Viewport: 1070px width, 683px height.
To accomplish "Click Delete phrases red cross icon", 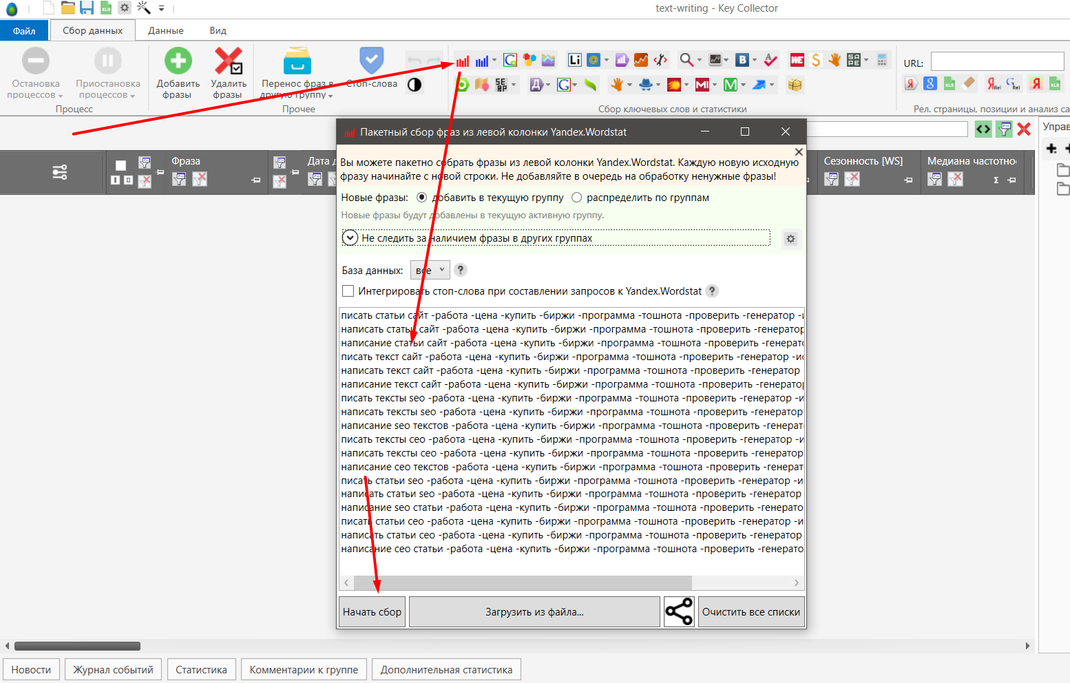I will pos(228,61).
